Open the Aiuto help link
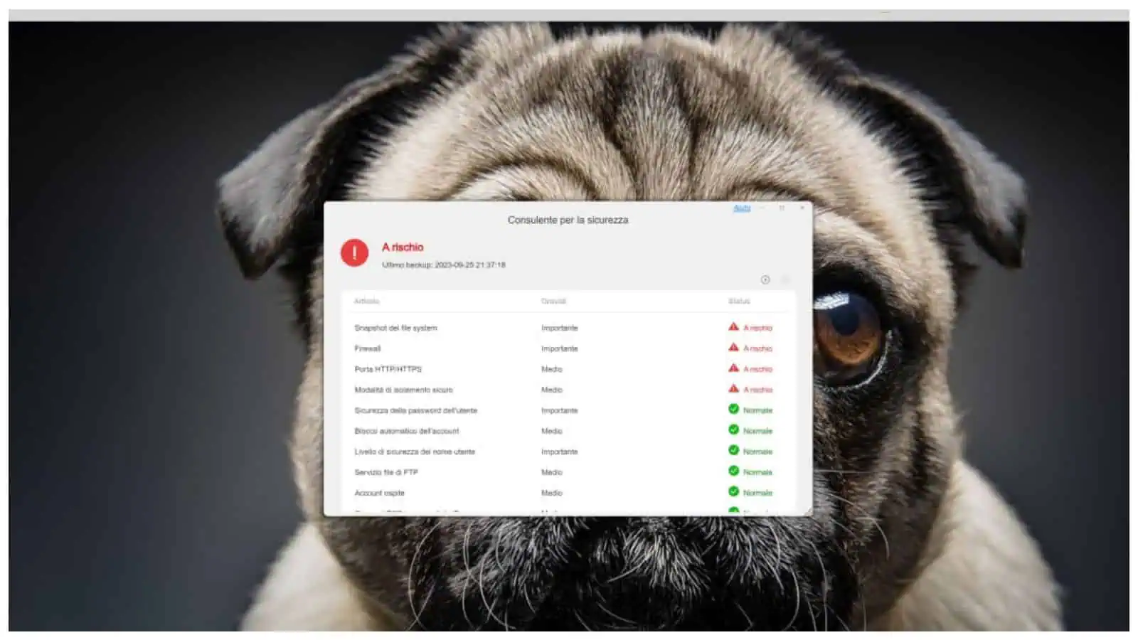This screenshot has width=1138, height=640. 742,208
